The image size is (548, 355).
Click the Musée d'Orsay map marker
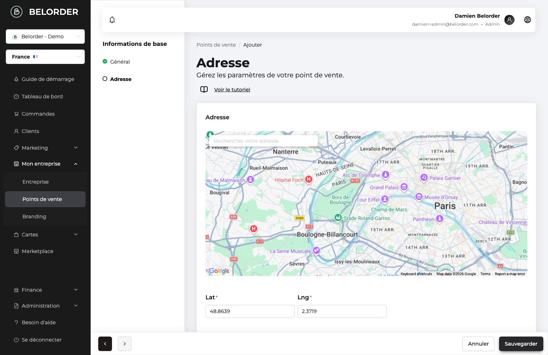point(419,197)
